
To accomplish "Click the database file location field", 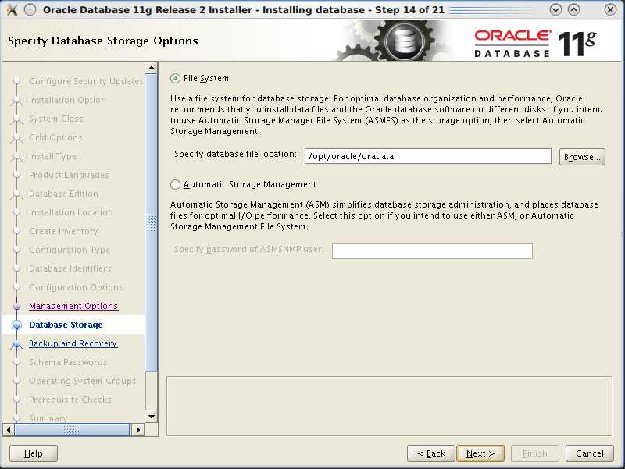I will [x=427, y=156].
